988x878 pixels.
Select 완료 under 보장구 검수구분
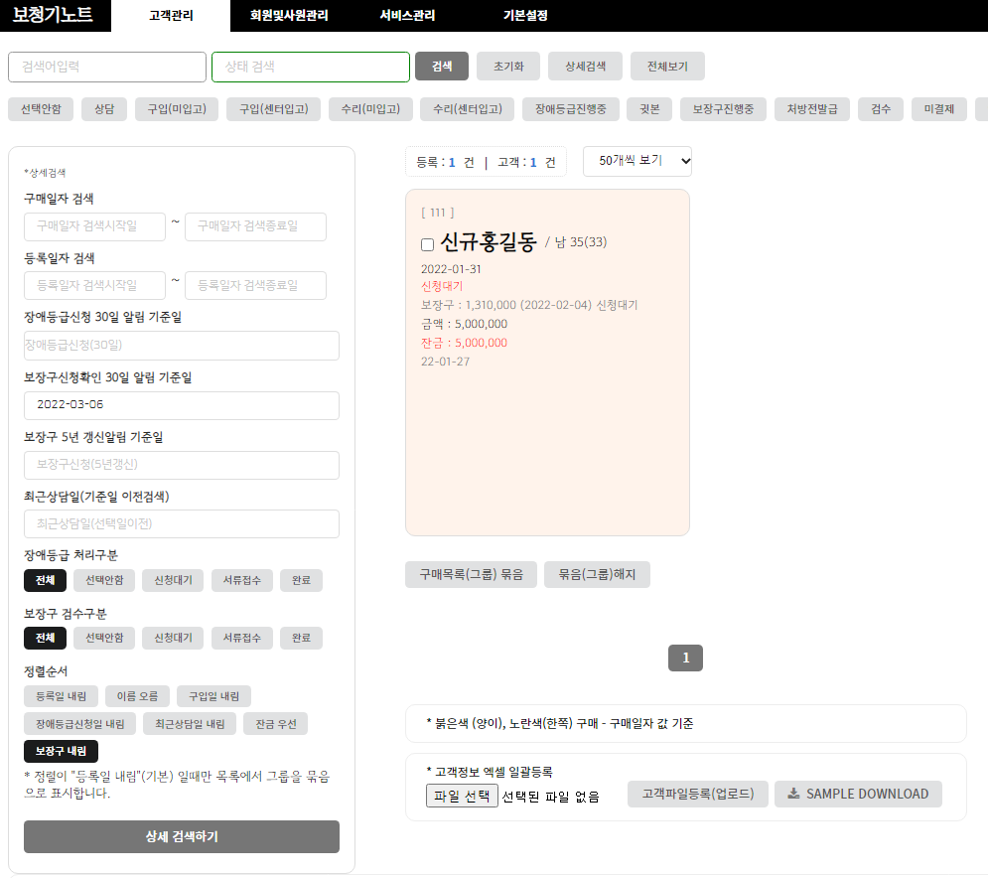[301, 638]
